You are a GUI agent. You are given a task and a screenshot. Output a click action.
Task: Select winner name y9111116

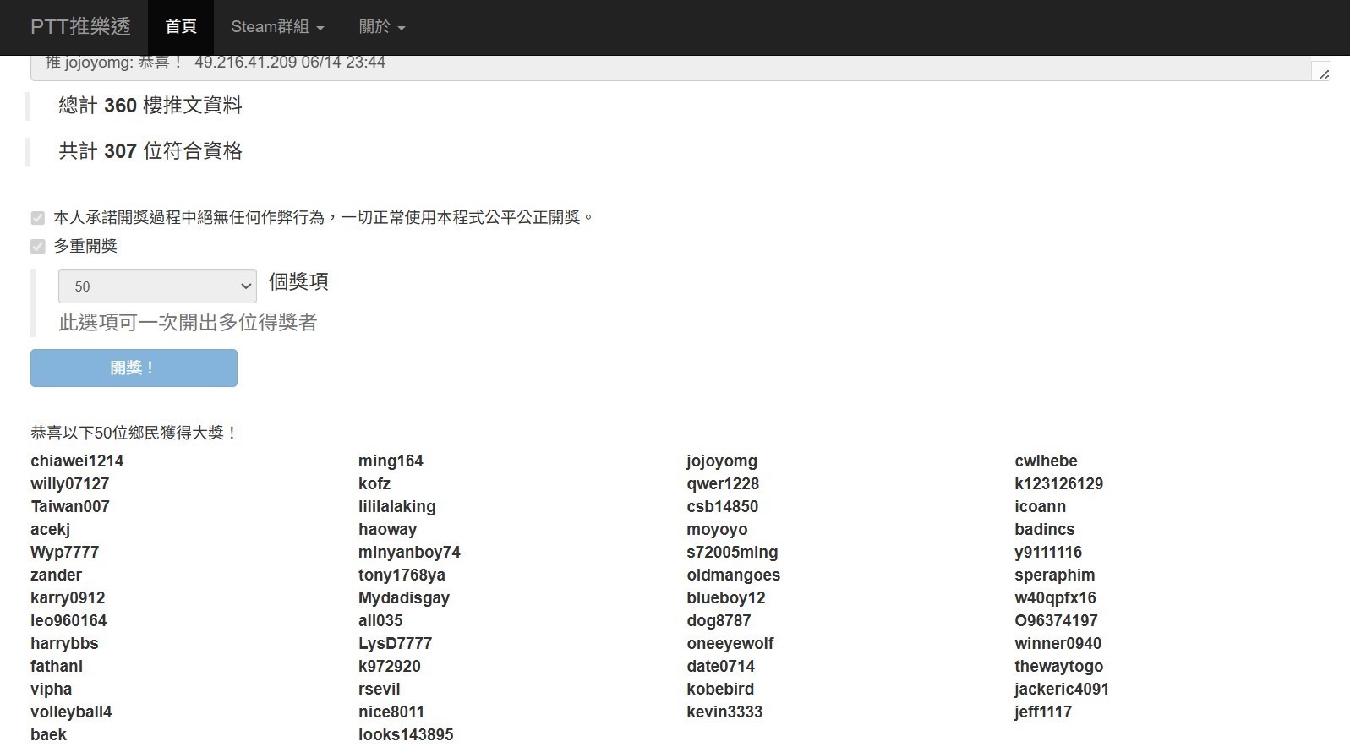point(1048,553)
